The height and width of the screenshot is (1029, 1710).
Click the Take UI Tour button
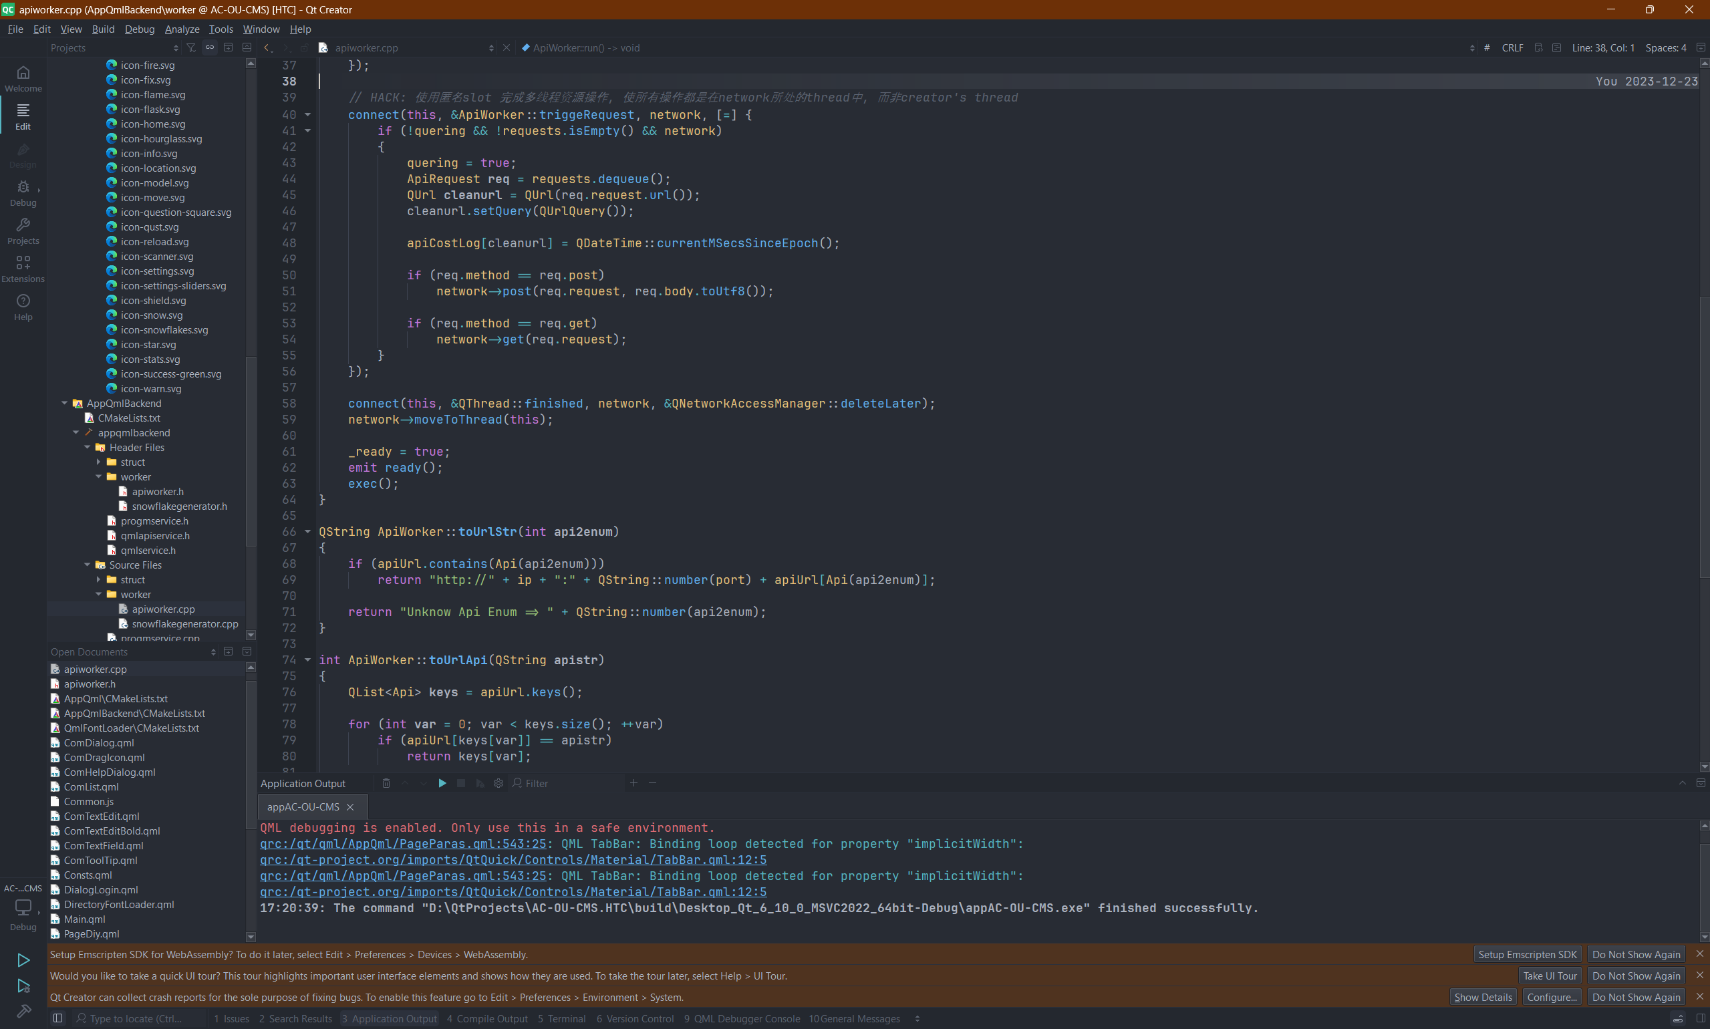click(1549, 976)
